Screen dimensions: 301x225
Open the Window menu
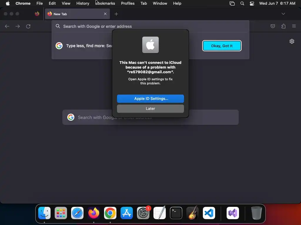click(x=160, y=3)
